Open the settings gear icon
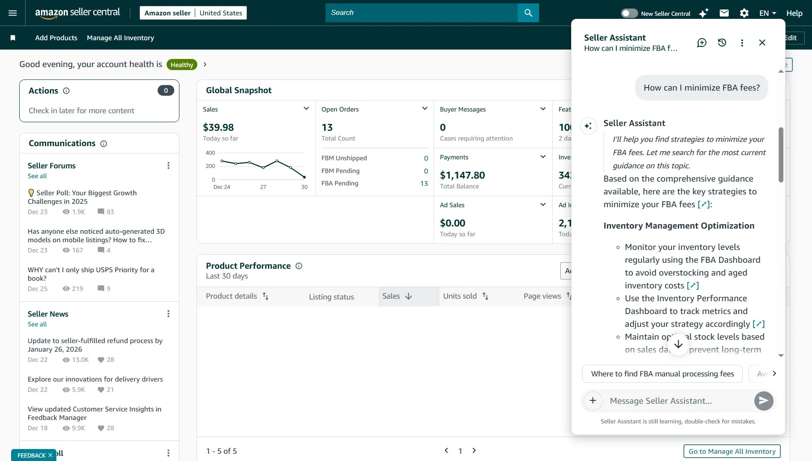Image resolution: width=812 pixels, height=461 pixels. pos(744,13)
